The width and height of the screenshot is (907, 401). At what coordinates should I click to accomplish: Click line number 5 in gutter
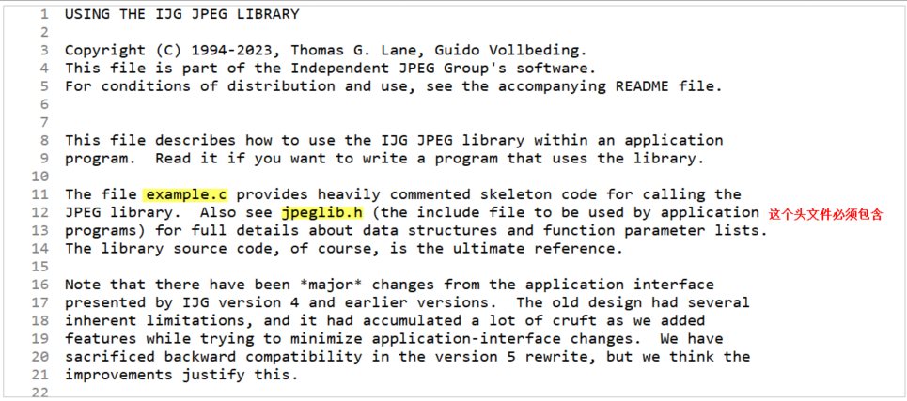[44, 86]
